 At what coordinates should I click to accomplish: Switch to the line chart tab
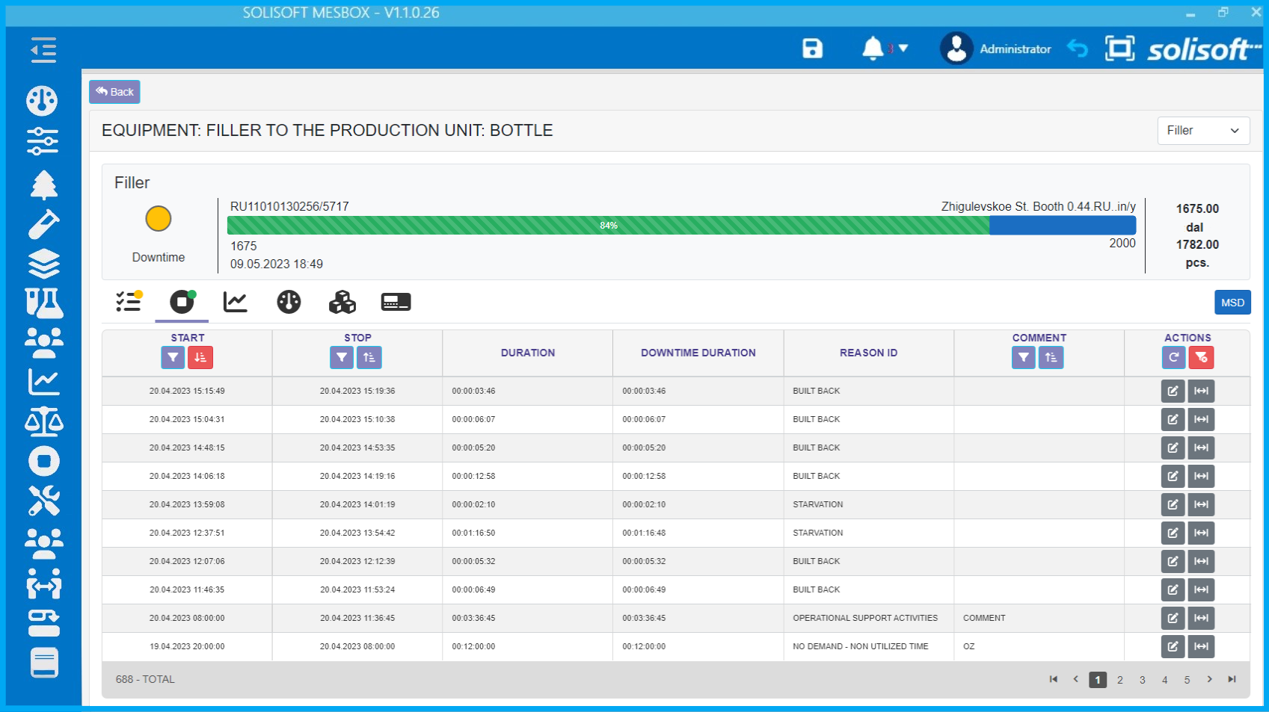pos(235,302)
